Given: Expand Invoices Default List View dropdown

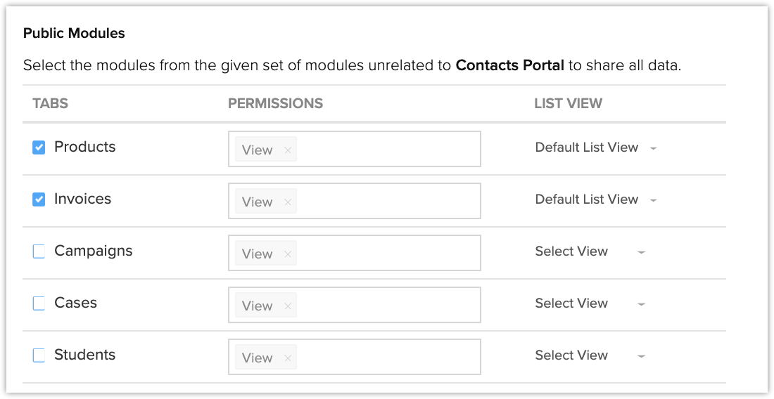Looking at the screenshot, I should click(595, 199).
